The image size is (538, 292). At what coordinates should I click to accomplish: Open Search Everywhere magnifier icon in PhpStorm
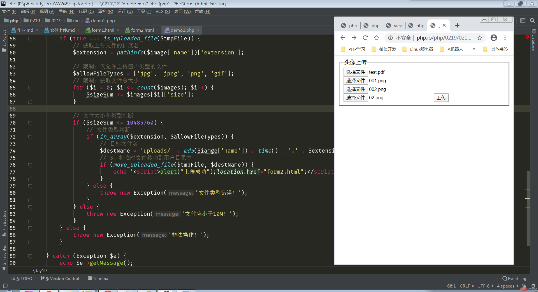tap(532, 20)
